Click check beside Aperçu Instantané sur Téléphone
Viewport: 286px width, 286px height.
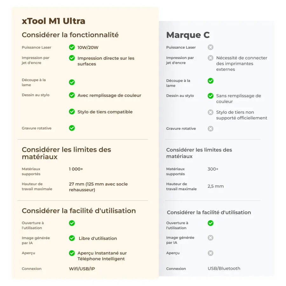point(72,253)
